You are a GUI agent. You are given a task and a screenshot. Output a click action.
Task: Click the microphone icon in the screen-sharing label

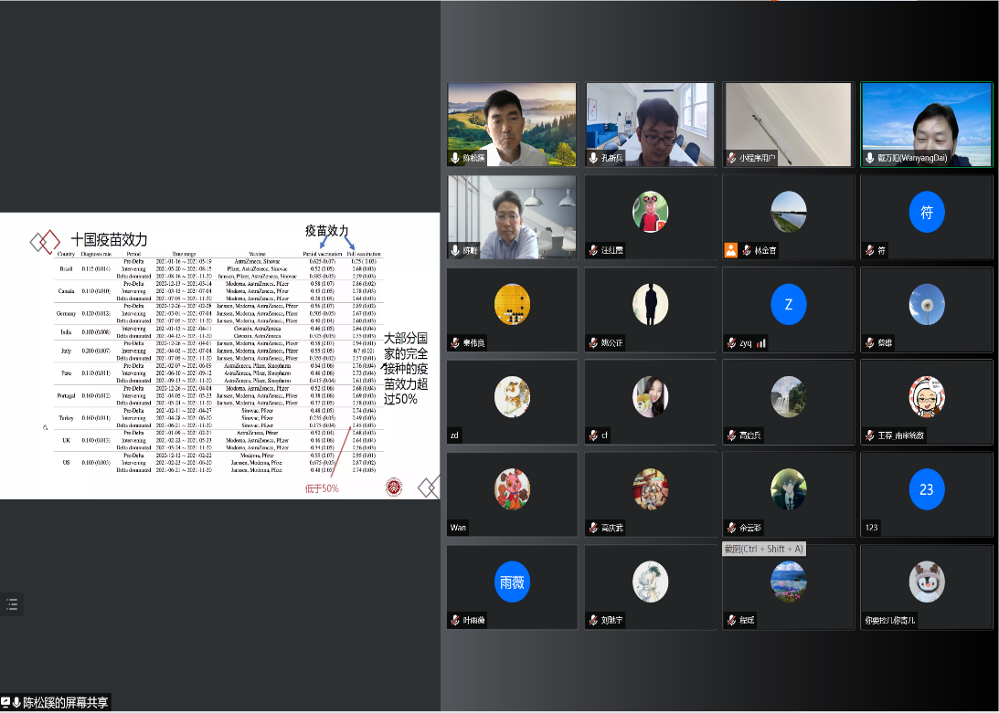click(x=16, y=702)
